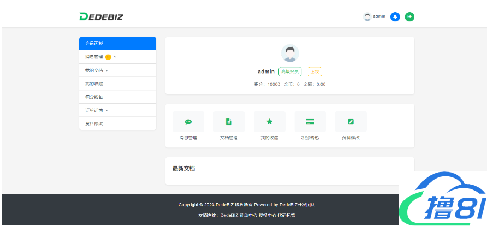
Task: Click the 帮助中心 footer link
Action: pyautogui.click(x=248, y=216)
